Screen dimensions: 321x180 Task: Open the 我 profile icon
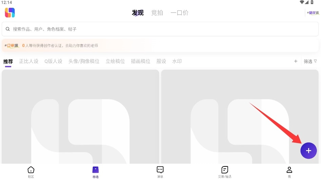coord(289,172)
